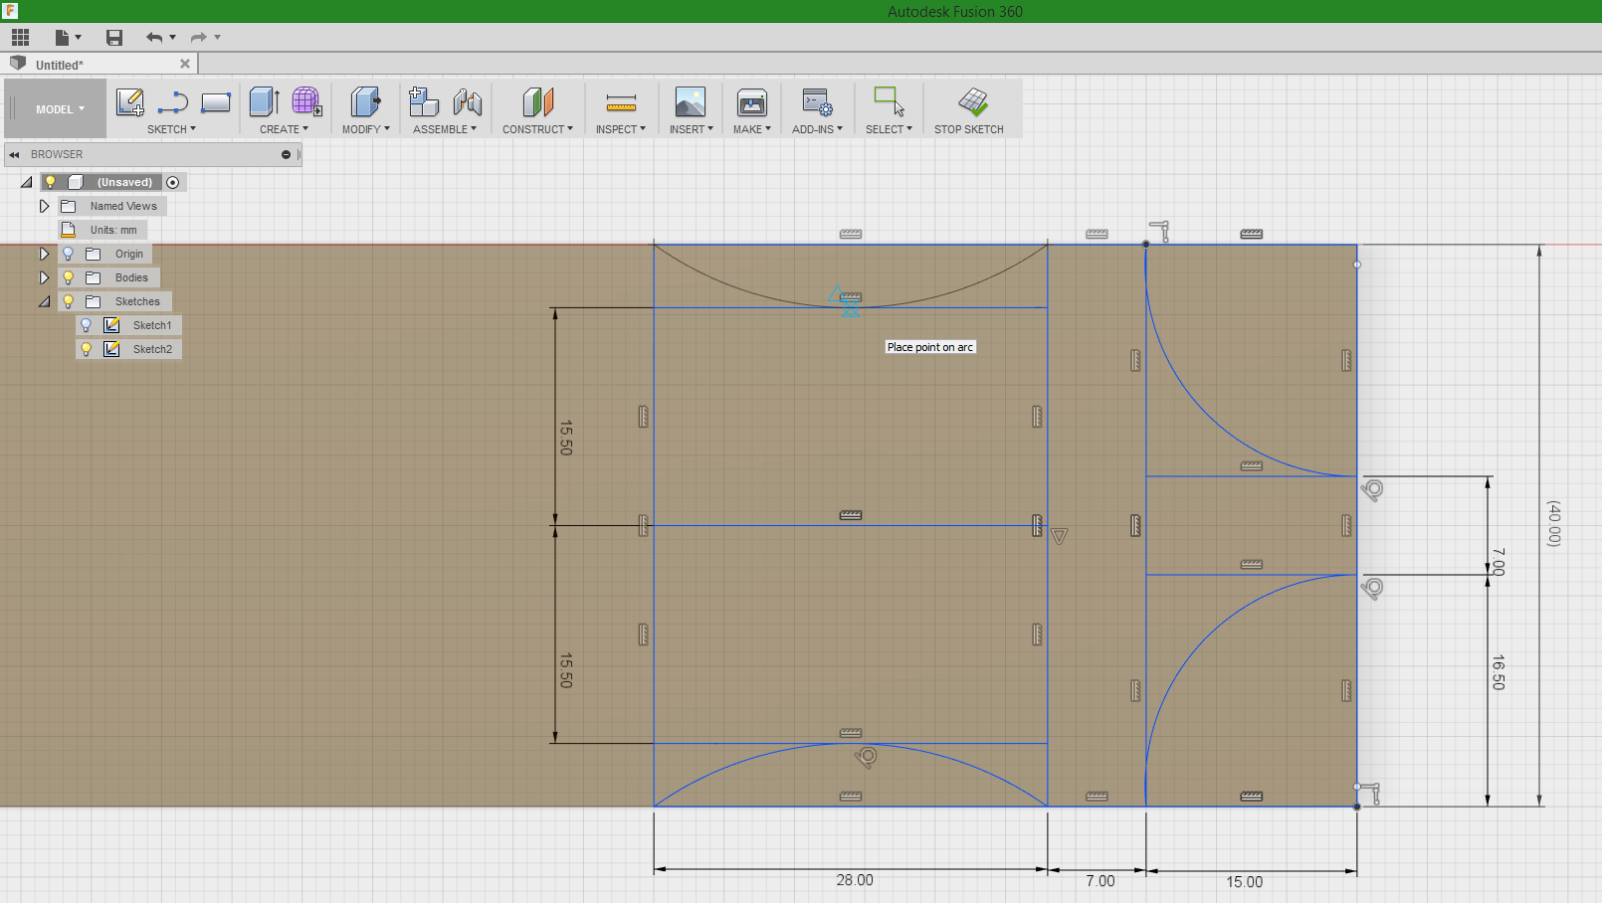1602x903 pixels.
Task: Toggle visibility bulb of Sketches folder
Action: point(69,301)
